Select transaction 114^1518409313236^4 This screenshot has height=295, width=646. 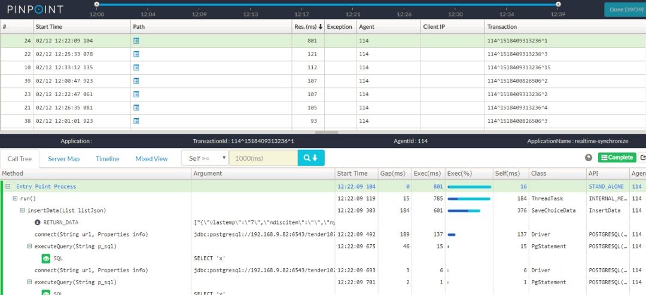click(517, 108)
